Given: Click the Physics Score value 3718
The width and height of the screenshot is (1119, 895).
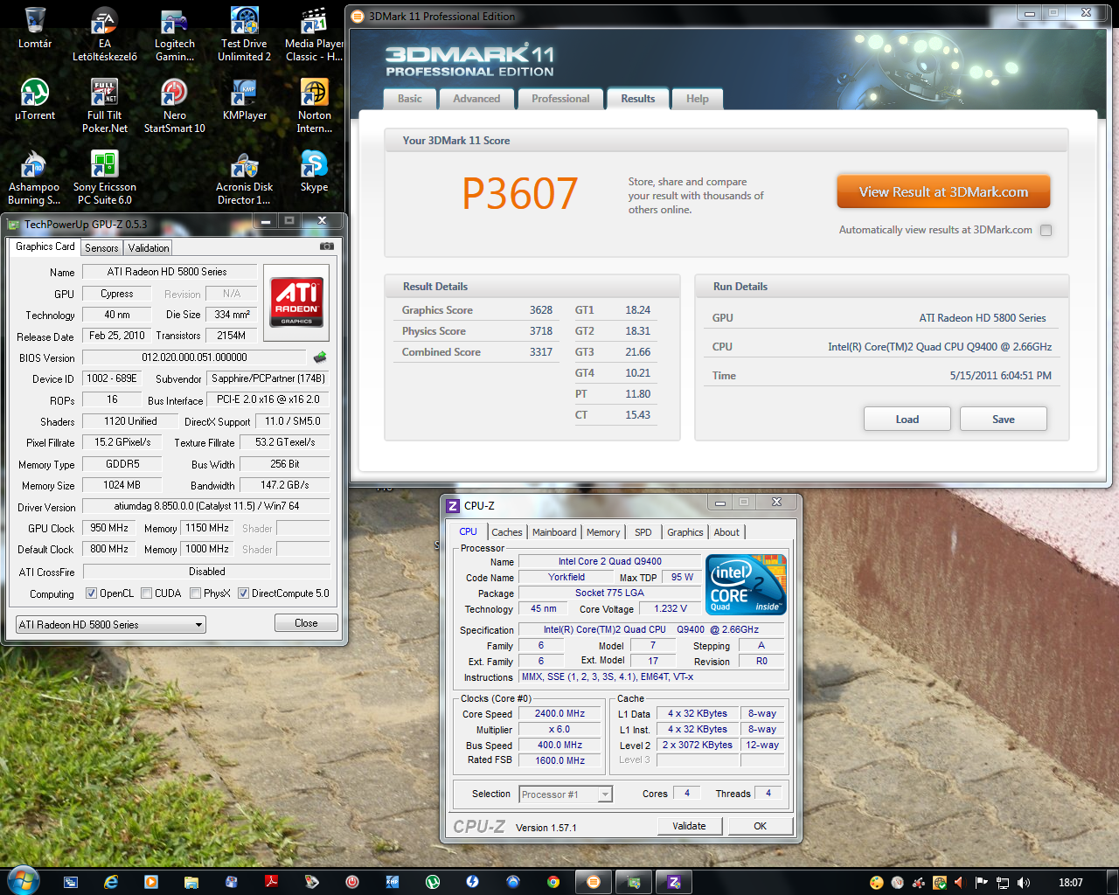Looking at the screenshot, I should coord(541,331).
